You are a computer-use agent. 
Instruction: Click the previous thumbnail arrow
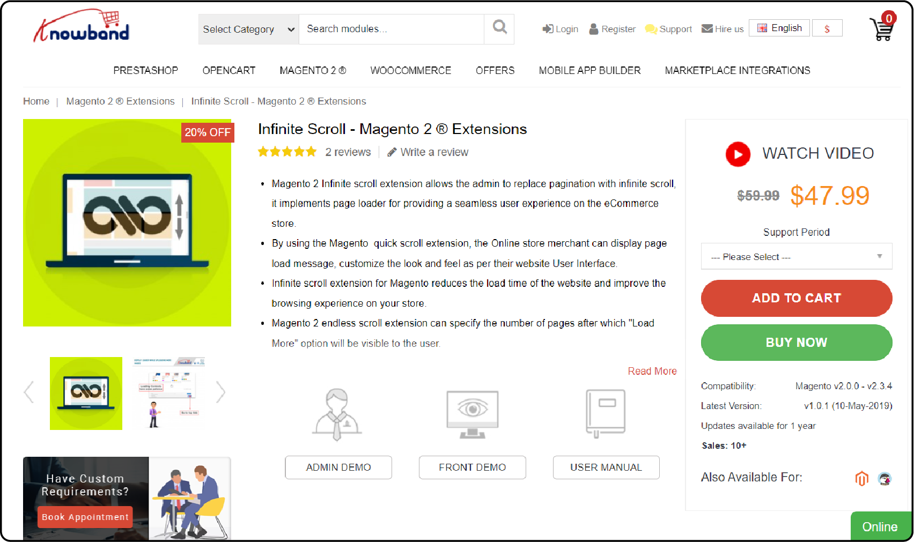(x=29, y=392)
